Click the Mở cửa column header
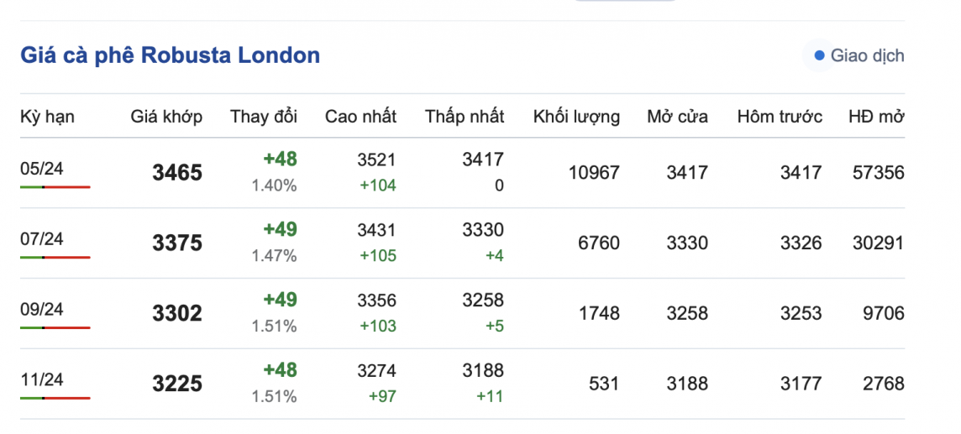Viewport: 961px width, 434px height. pos(677,117)
